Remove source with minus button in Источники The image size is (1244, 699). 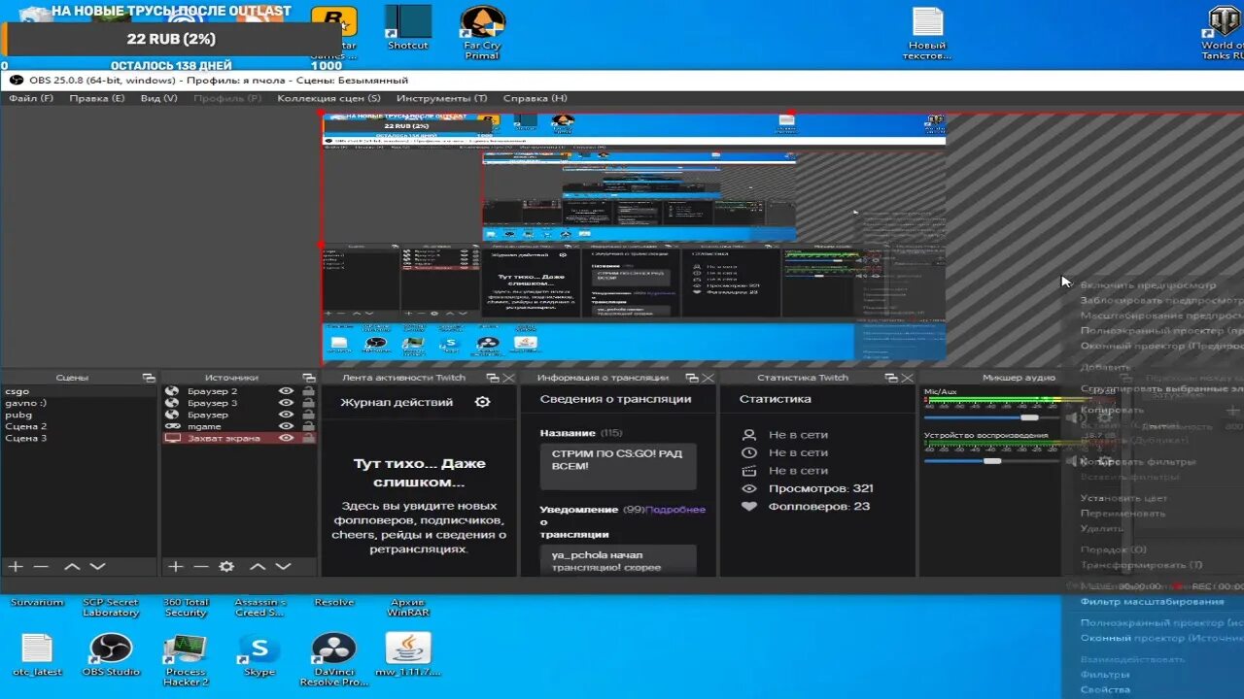(200, 566)
